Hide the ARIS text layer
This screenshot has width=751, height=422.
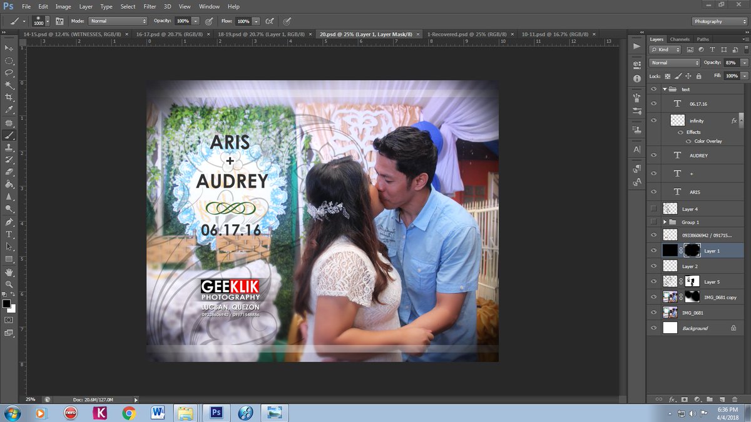tap(654, 192)
